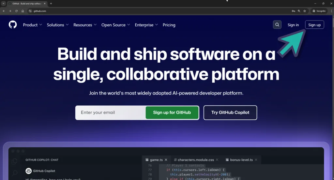This screenshot has height=180, width=334.
Task: Click the browser home icon
Action: (x=23, y=11)
